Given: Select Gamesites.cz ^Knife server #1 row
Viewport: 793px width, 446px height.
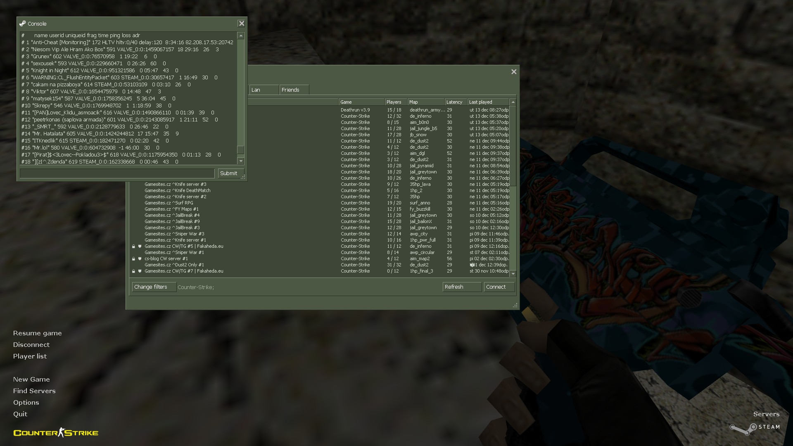Looking at the screenshot, I should pyautogui.click(x=320, y=240).
